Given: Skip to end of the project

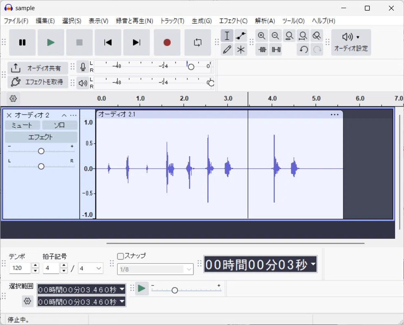Looking at the screenshot, I should click(x=137, y=42).
